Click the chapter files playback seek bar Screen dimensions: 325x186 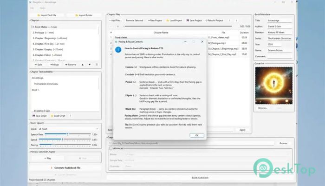(x=177, y=27)
